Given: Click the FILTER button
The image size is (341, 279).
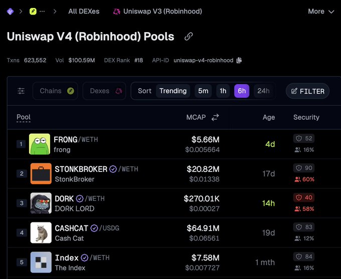Looking at the screenshot, I should pos(307,91).
